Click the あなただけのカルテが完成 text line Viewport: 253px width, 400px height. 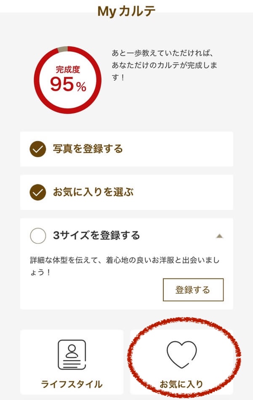pyautogui.click(x=164, y=66)
